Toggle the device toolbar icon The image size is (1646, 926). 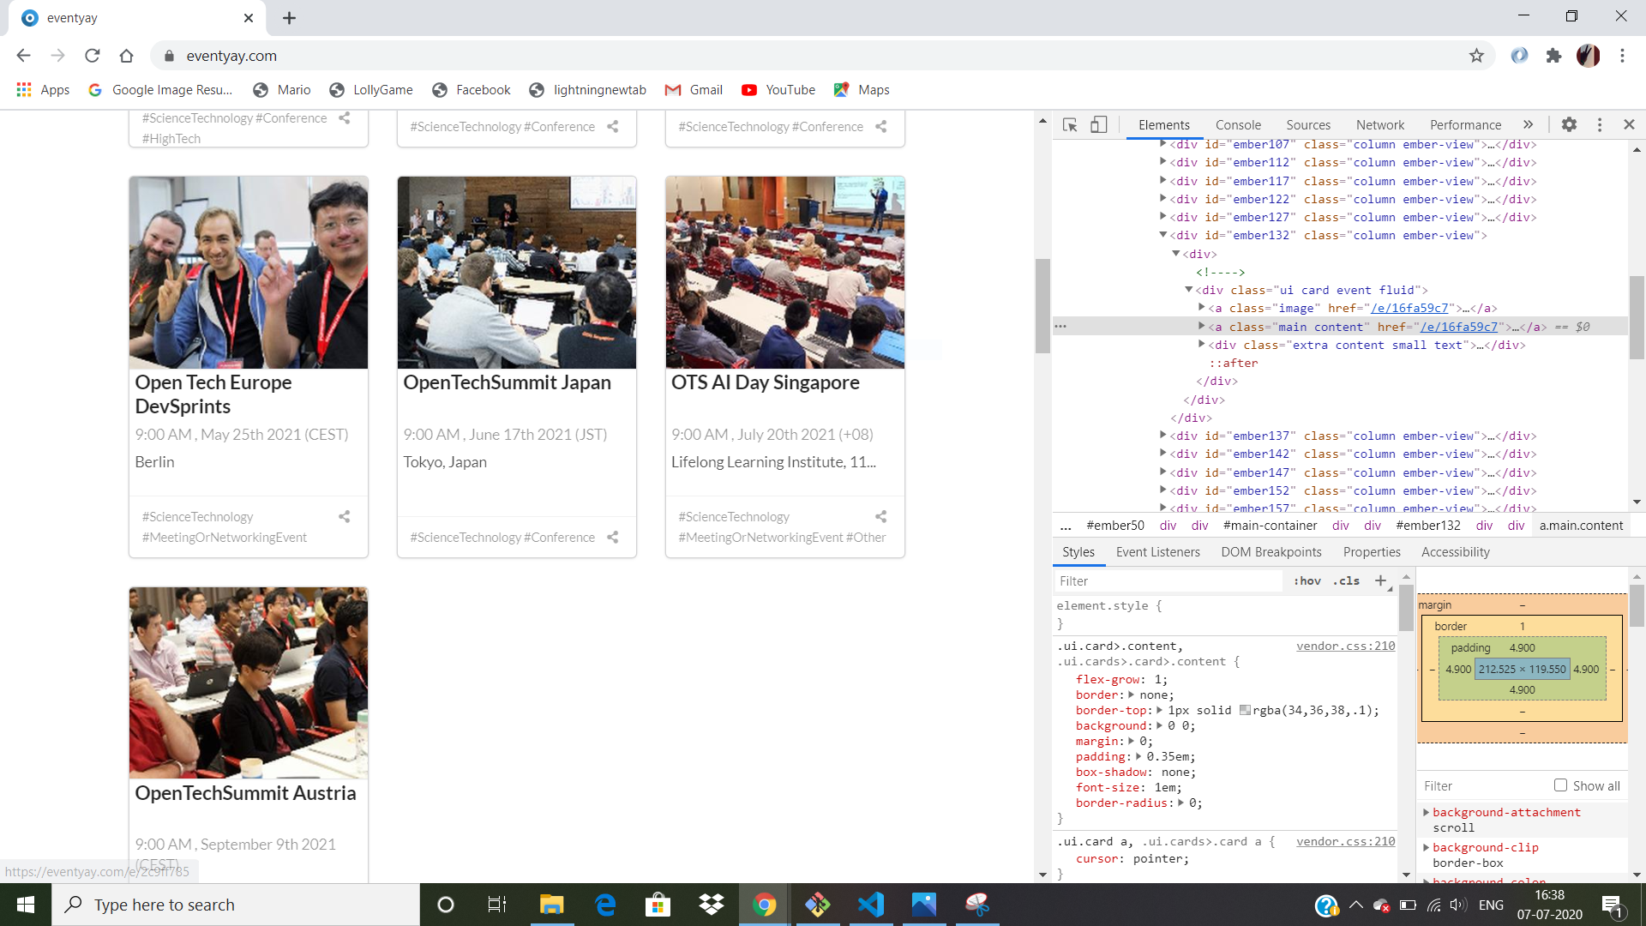click(1098, 125)
